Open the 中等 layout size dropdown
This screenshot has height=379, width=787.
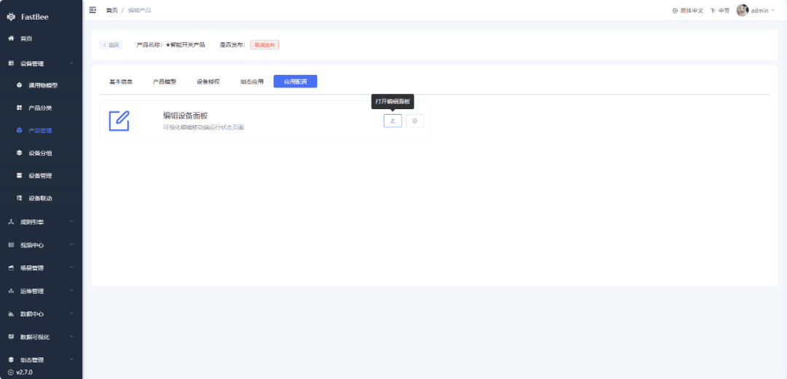pyautogui.click(x=720, y=10)
